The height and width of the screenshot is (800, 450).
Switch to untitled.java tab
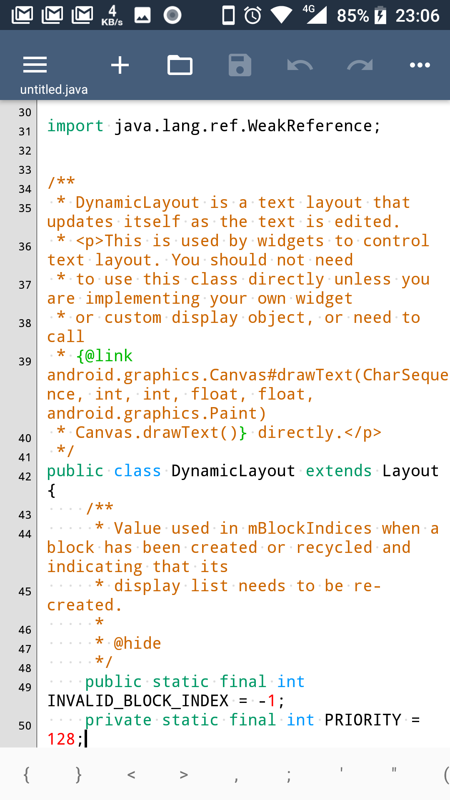point(54,90)
